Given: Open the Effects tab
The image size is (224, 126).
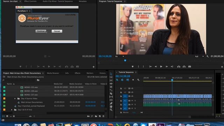Looking at the screenshot, I should [77, 73].
